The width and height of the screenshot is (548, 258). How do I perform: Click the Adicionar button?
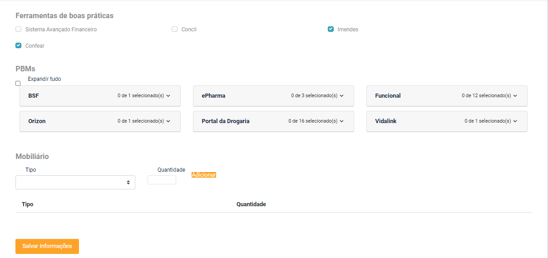tap(204, 175)
